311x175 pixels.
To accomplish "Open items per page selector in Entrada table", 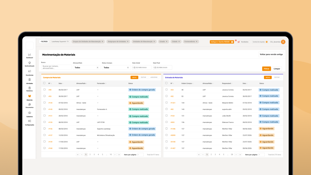I will point(262,155).
